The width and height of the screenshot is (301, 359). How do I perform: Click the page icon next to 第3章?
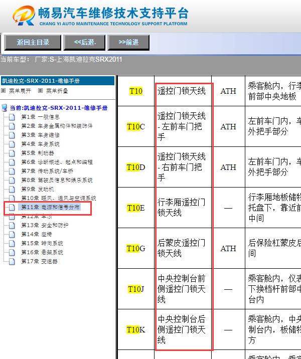click(12, 135)
